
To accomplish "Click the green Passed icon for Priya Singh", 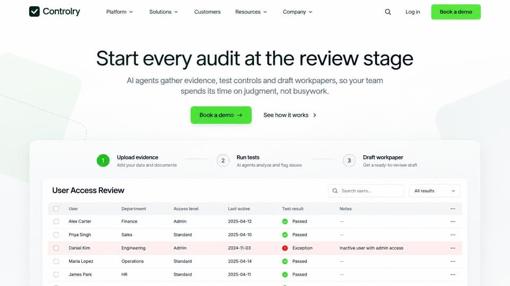I will (285, 235).
